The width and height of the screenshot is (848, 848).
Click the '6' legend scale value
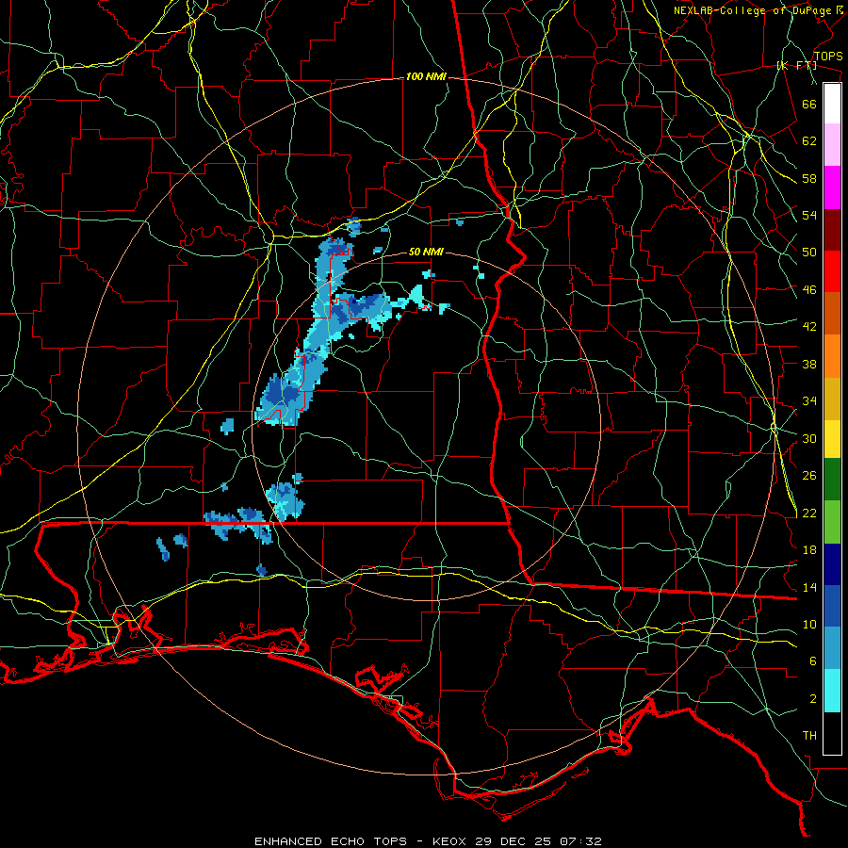click(x=813, y=661)
